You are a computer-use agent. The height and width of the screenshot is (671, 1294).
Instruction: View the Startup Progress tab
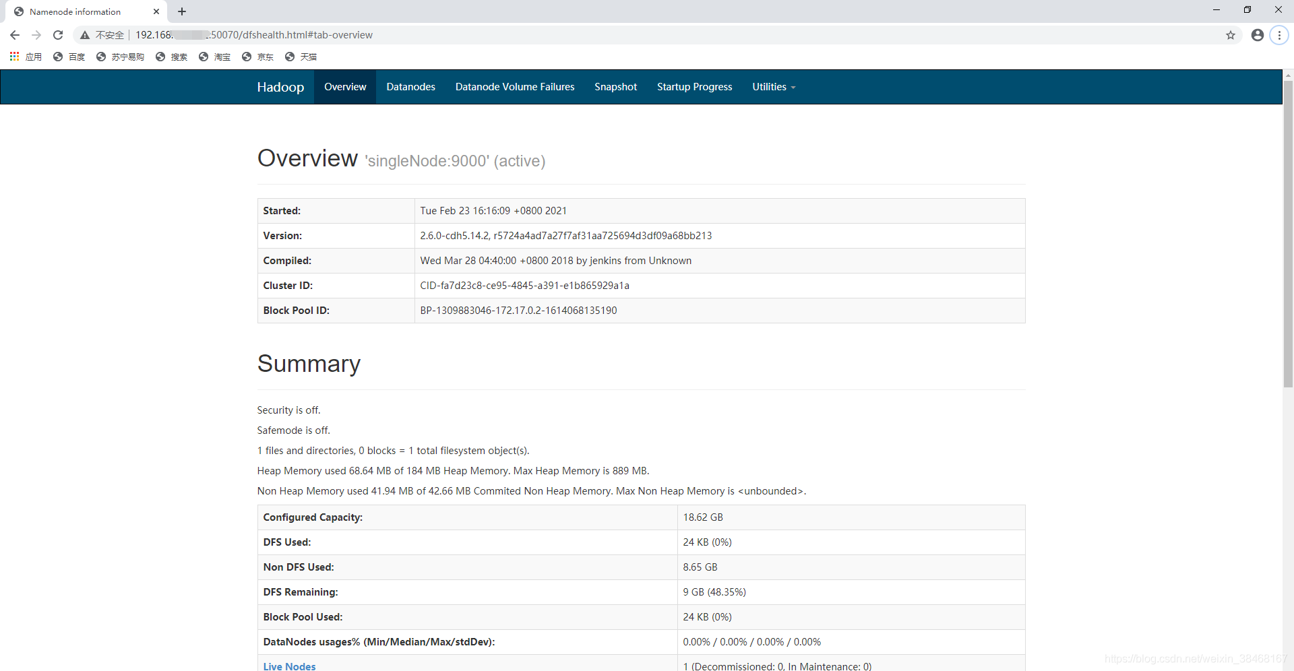(694, 87)
